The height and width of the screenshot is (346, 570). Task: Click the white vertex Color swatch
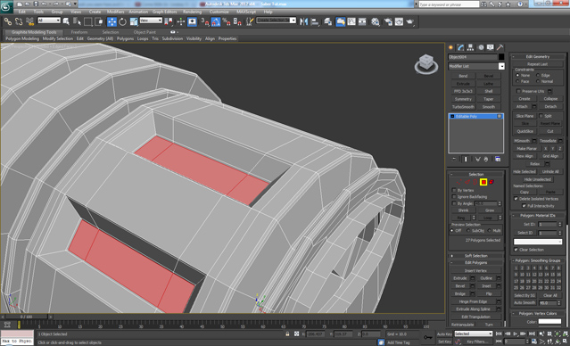pyautogui.click(x=549, y=321)
